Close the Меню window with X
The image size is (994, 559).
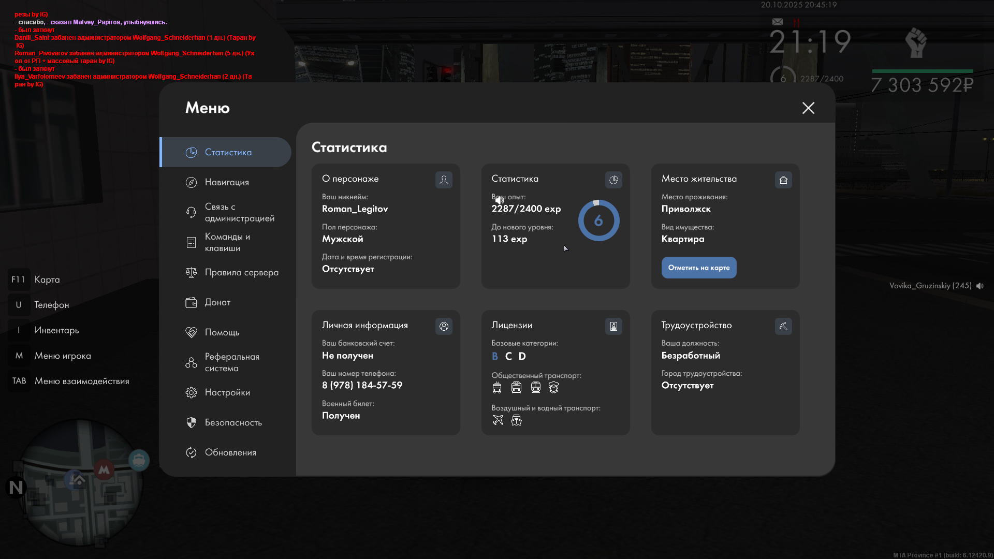point(808,108)
